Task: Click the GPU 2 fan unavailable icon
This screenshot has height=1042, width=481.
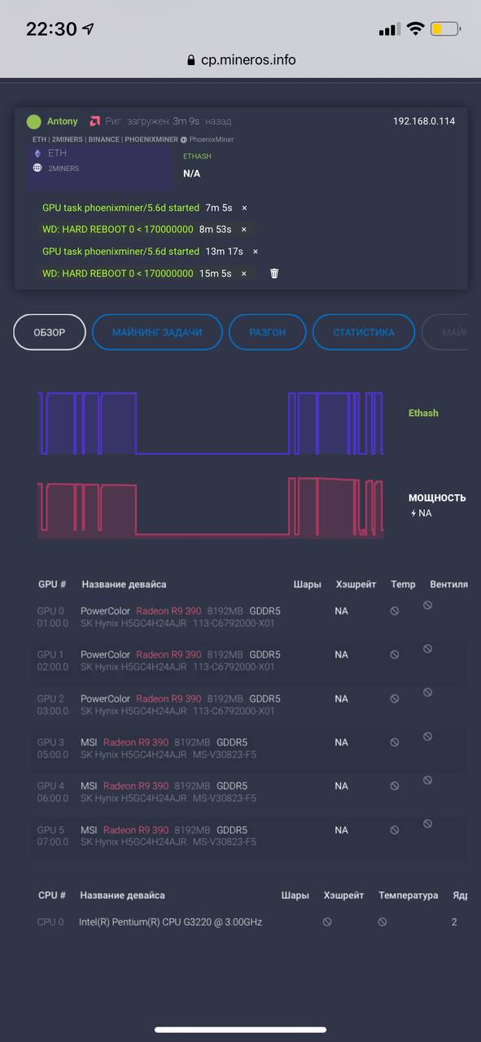Action: tap(427, 693)
